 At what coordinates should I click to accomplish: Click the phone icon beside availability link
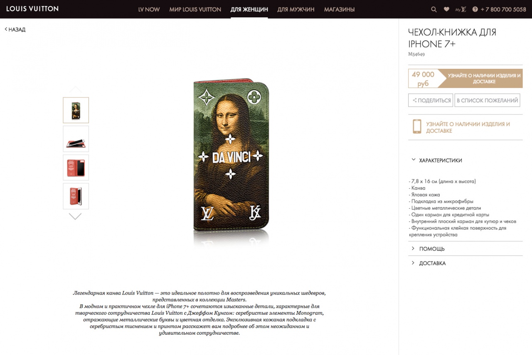point(416,126)
